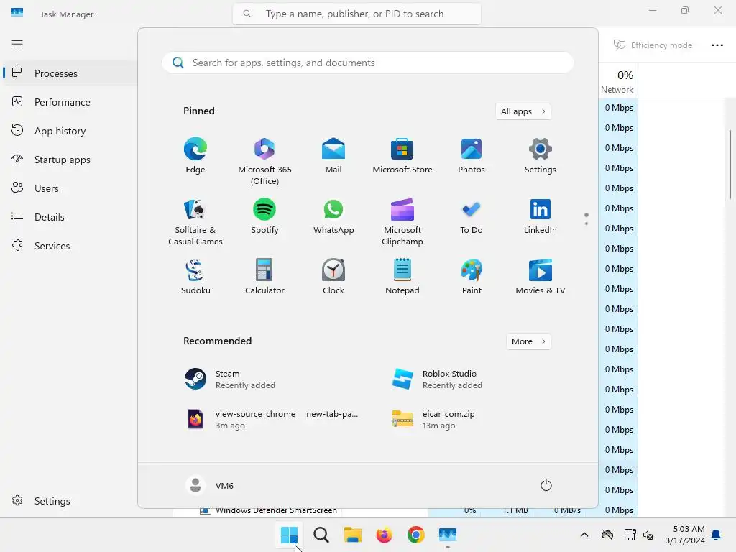Open the Paint app
736x552 pixels.
tap(471, 277)
